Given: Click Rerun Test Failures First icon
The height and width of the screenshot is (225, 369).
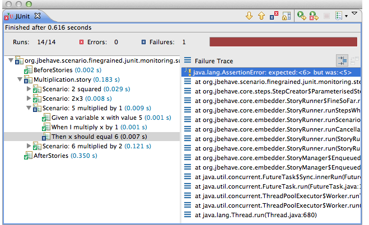Looking at the screenshot, I should (x=314, y=16).
